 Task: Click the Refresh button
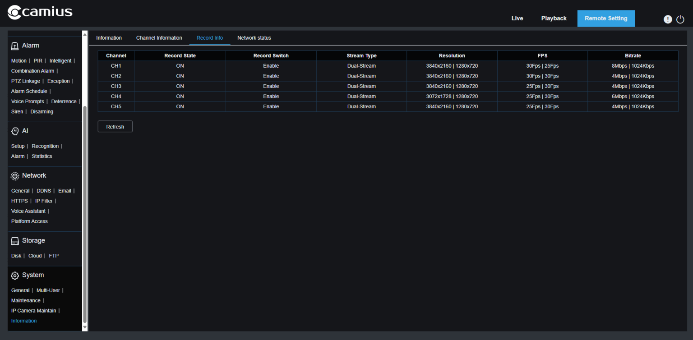pyautogui.click(x=115, y=126)
